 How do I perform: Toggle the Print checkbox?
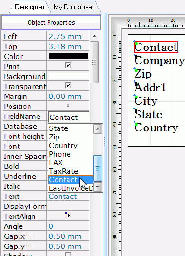click(68, 66)
